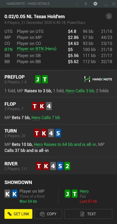The image size is (117, 224).
Task: Click the GET LINK button
Action: (x=18, y=214)
